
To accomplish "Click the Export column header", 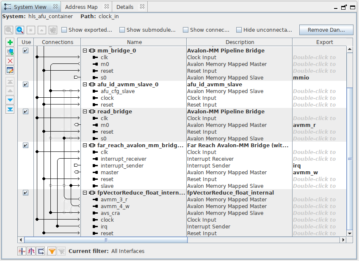I will (324, 42).
